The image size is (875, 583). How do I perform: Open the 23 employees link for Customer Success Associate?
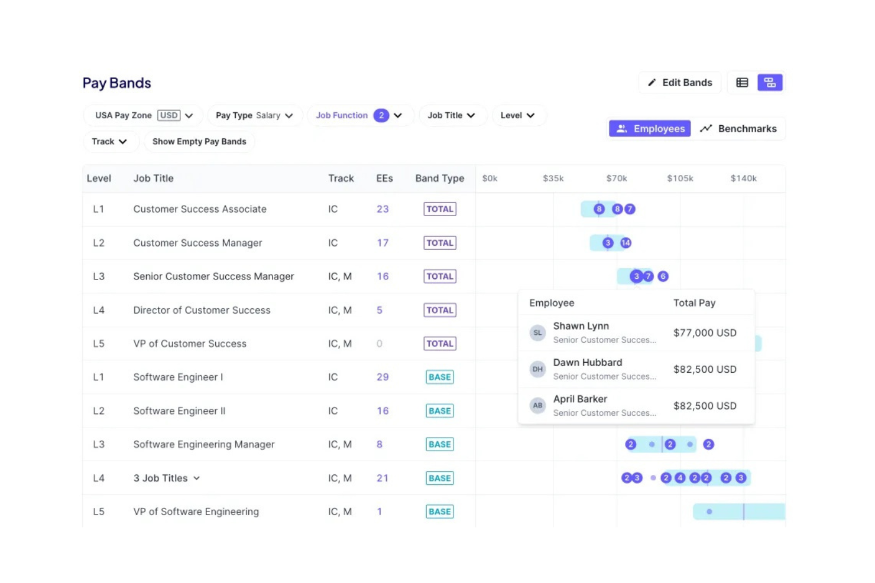(383, 209)
